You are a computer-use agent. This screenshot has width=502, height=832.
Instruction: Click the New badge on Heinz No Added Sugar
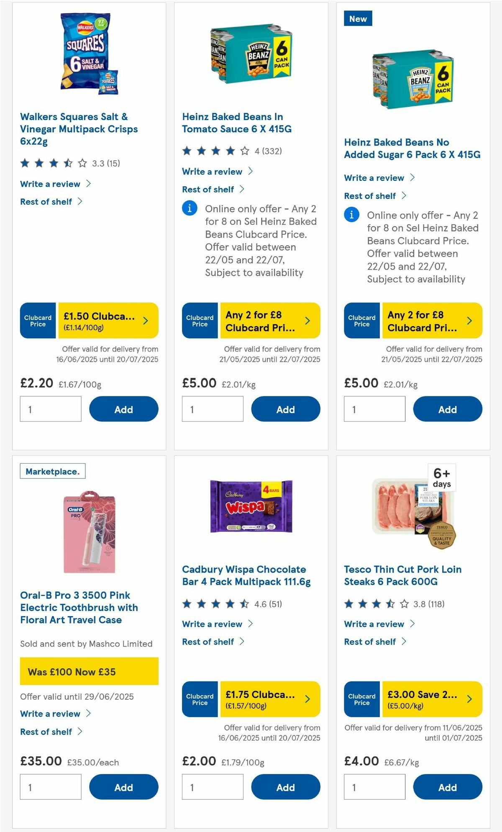pos(358,18)
